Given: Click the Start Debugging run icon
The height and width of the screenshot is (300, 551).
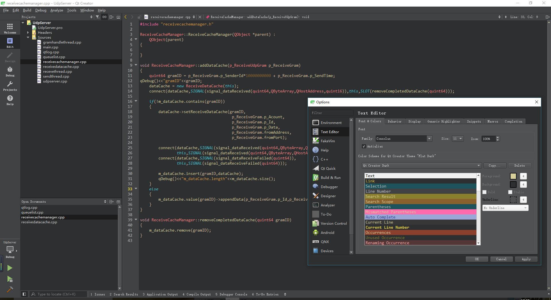Looking at the screenshot, I should coord(10,279).
